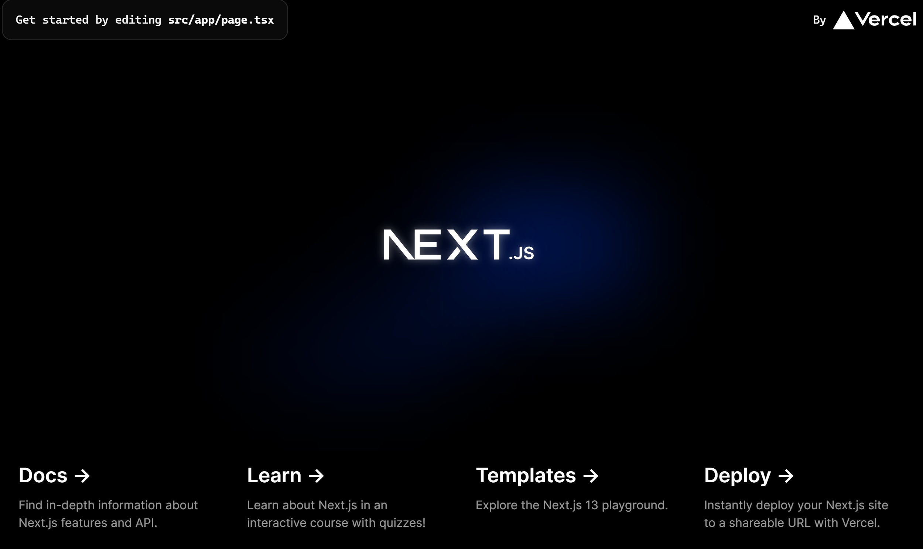Click the arrow icon next to Learn
Screen dimensions: 923x549
point(317,475)
